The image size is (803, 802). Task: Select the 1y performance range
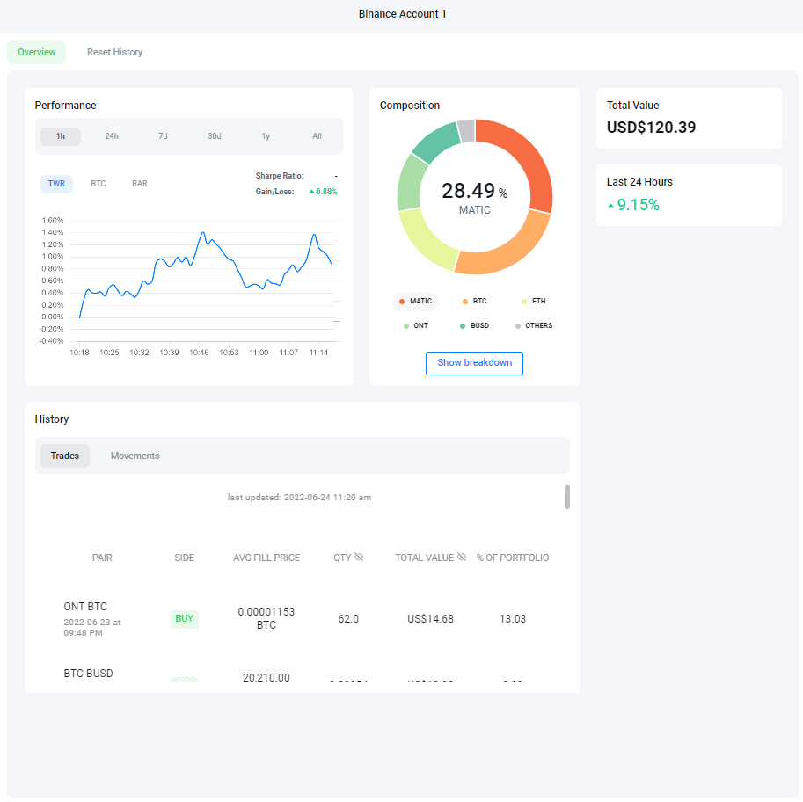click(266, 136)
